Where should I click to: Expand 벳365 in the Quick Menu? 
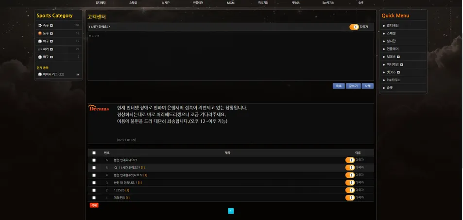(x=398, y=72)
